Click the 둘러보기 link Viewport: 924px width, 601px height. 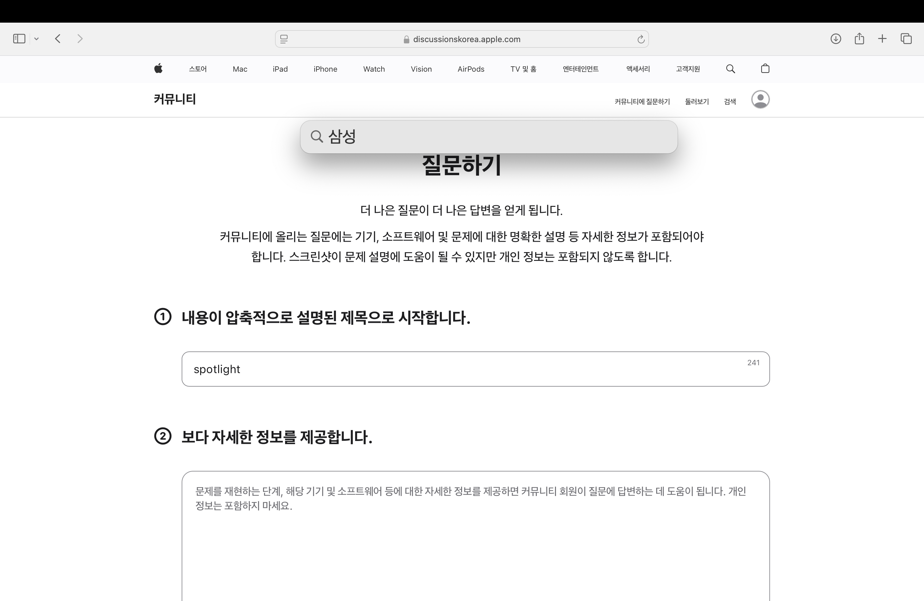696,102
